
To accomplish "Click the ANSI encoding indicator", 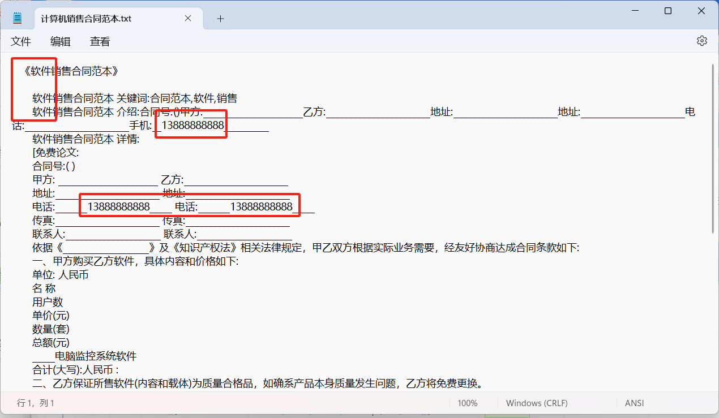I will (x=634, y=403).
